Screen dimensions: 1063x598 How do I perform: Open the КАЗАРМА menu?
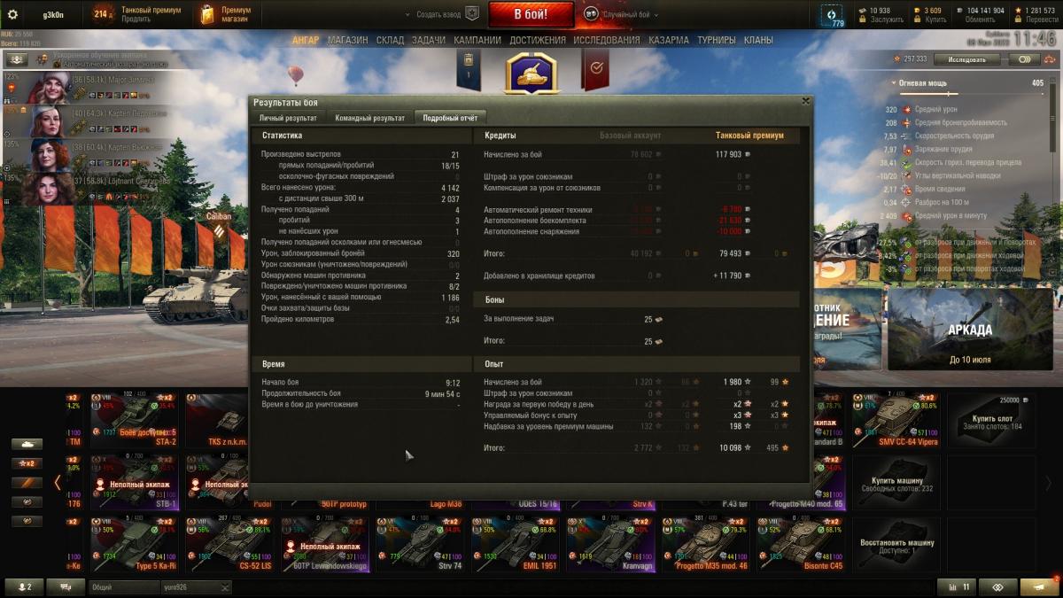668,40
